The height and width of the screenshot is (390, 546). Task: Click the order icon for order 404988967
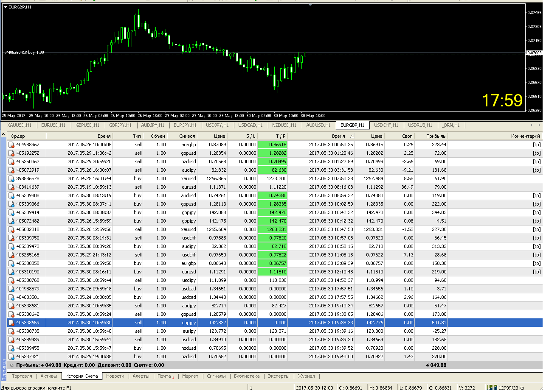(x=11, y=145)
